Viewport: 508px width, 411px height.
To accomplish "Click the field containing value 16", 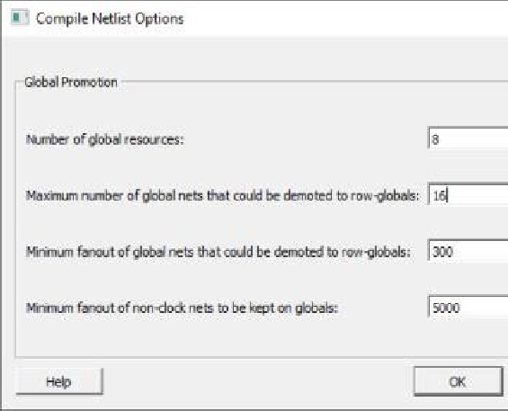I will [468, 195].
